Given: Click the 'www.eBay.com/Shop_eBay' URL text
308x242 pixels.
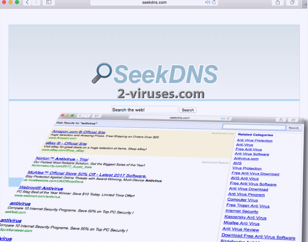Looking at the screenshot, I should point(63,150).
